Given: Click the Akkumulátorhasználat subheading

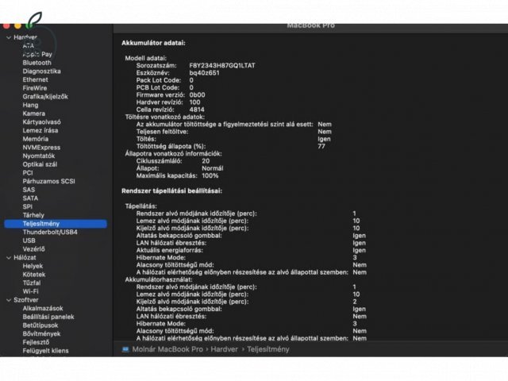Looking at the screenshot, I should click(159, 279).
